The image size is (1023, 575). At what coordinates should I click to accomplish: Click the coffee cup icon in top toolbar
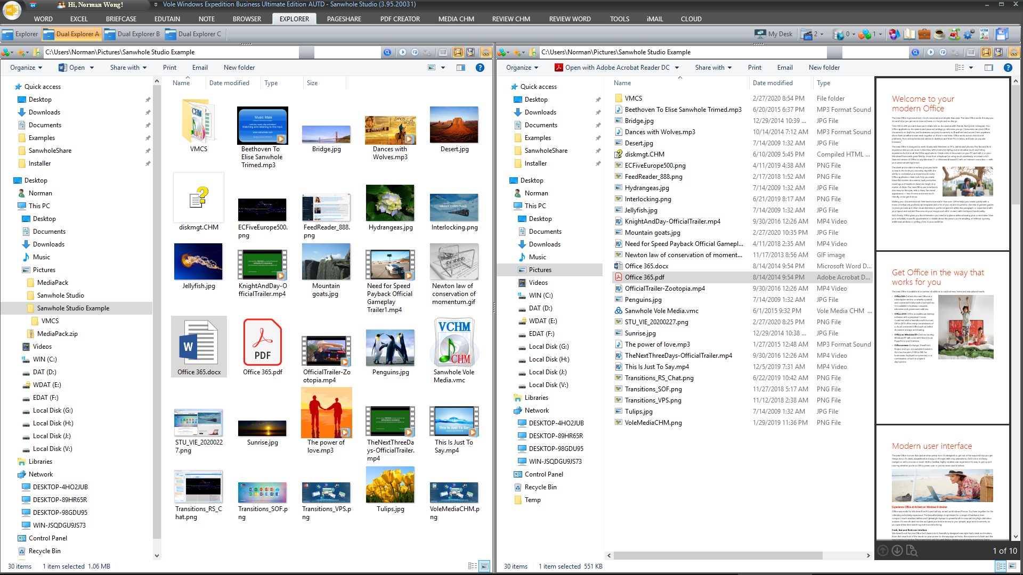pyautogui.click(x=939, y=34)
